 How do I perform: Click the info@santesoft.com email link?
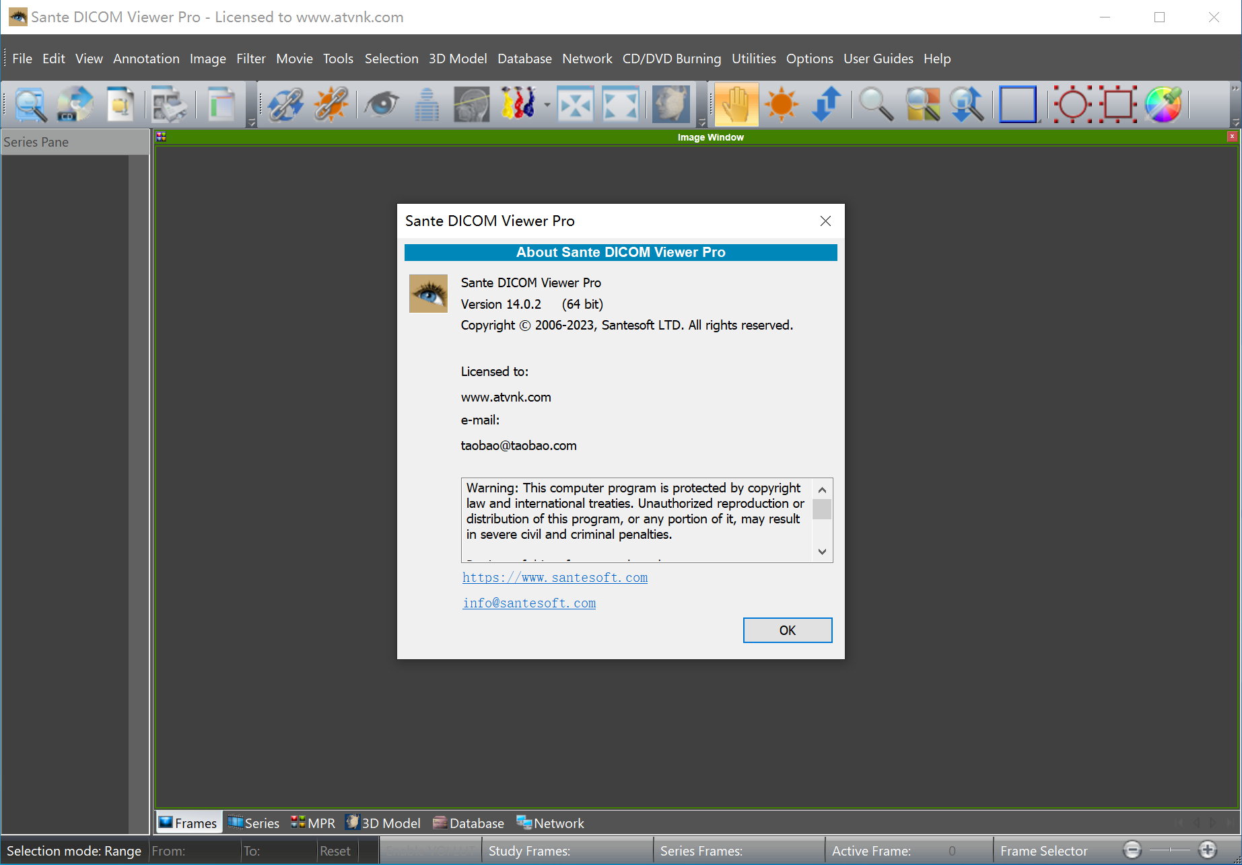point(529,603)
